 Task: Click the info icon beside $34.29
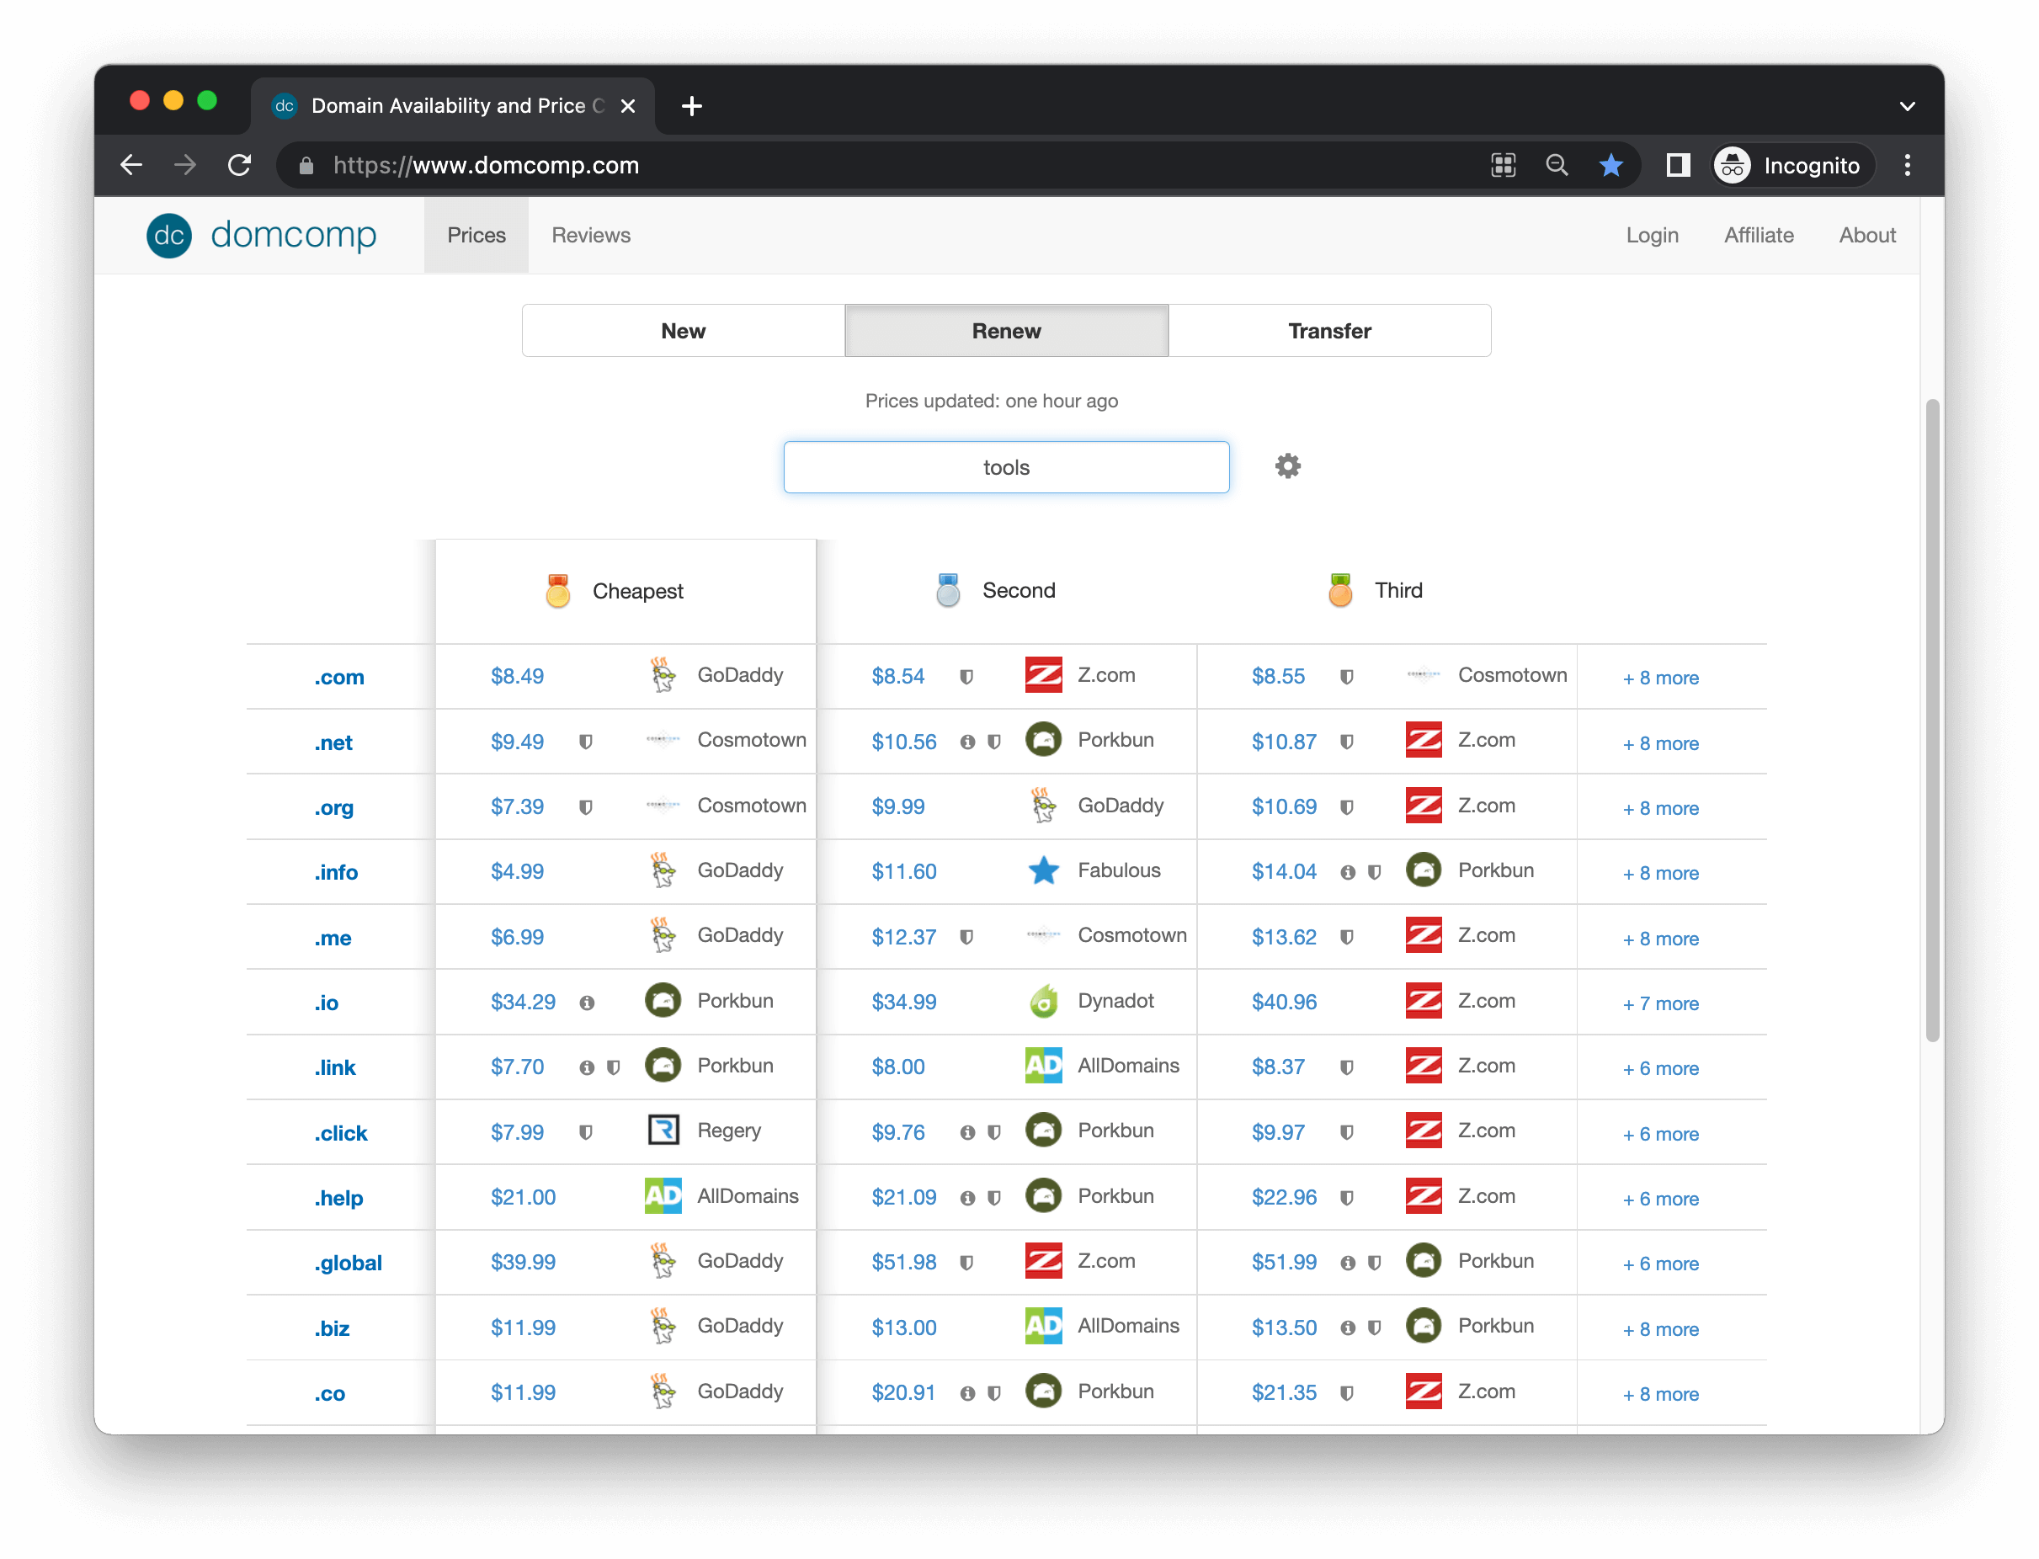(x=587, y=1003)
